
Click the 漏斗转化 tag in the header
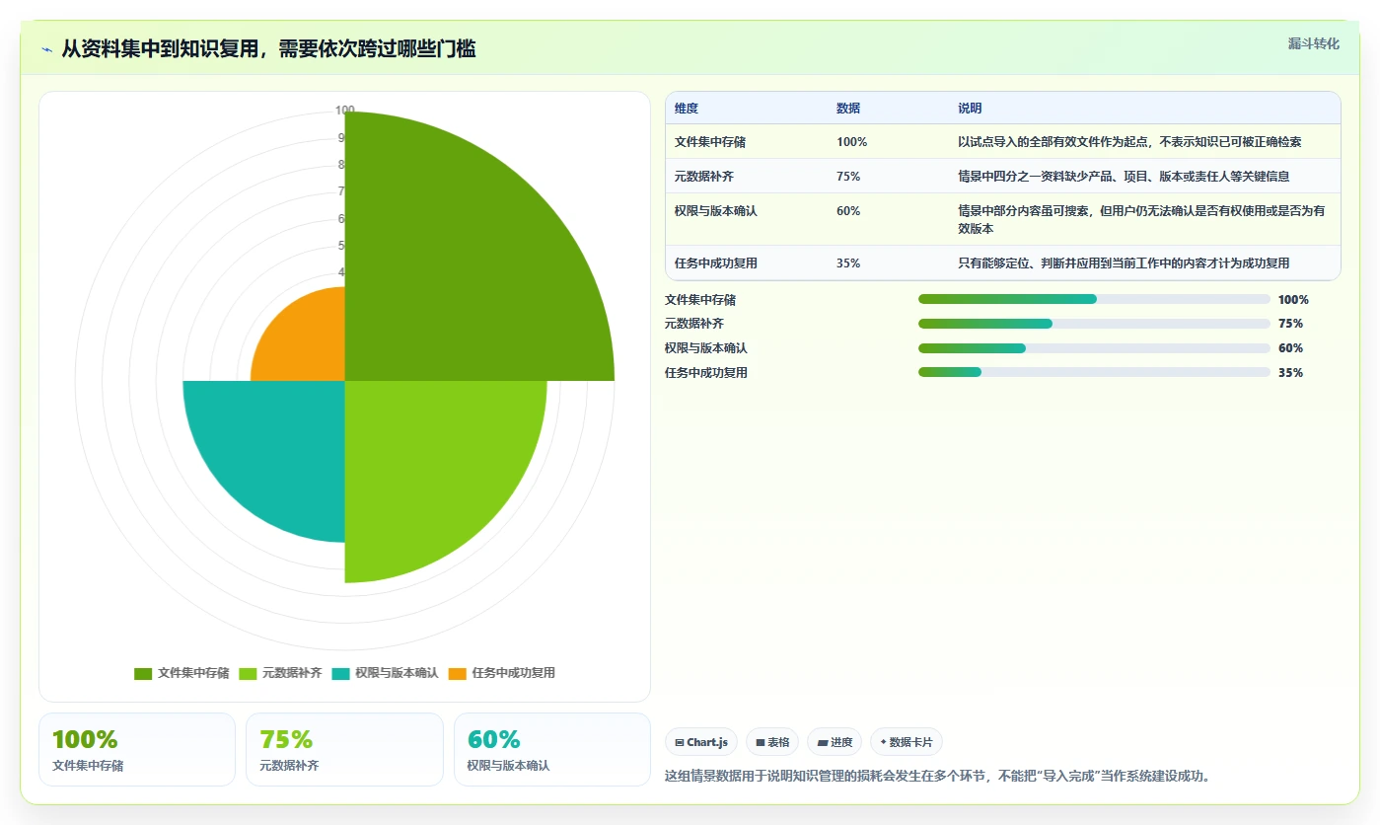[1313, 43]
